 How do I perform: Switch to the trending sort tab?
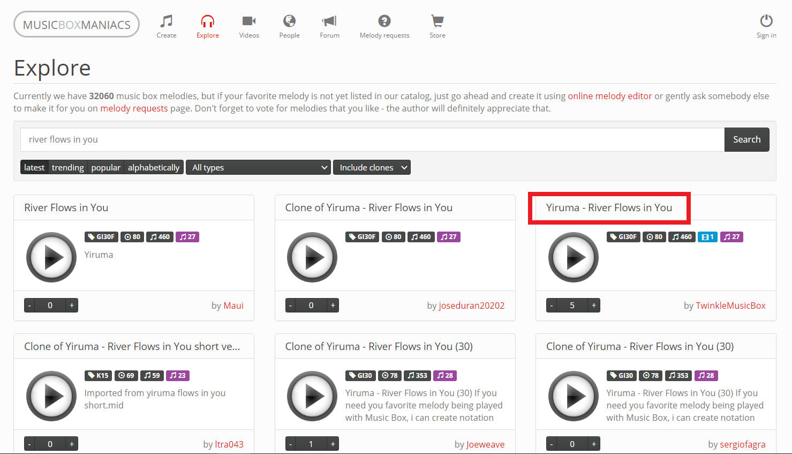pos(67,167)
